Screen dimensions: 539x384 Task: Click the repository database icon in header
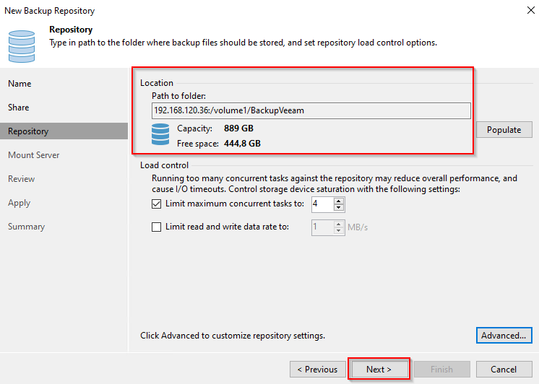coord(22,45)
